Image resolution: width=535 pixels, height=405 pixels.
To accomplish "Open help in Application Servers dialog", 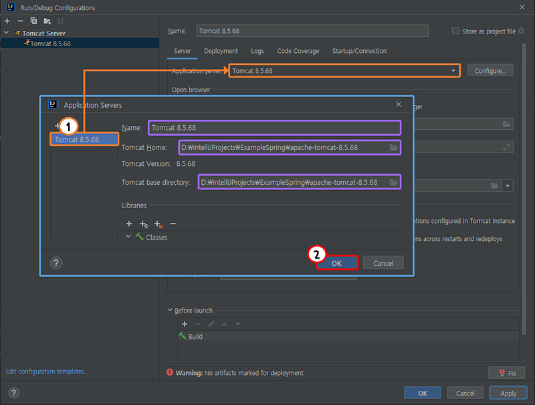I will [x=56, y=262].
